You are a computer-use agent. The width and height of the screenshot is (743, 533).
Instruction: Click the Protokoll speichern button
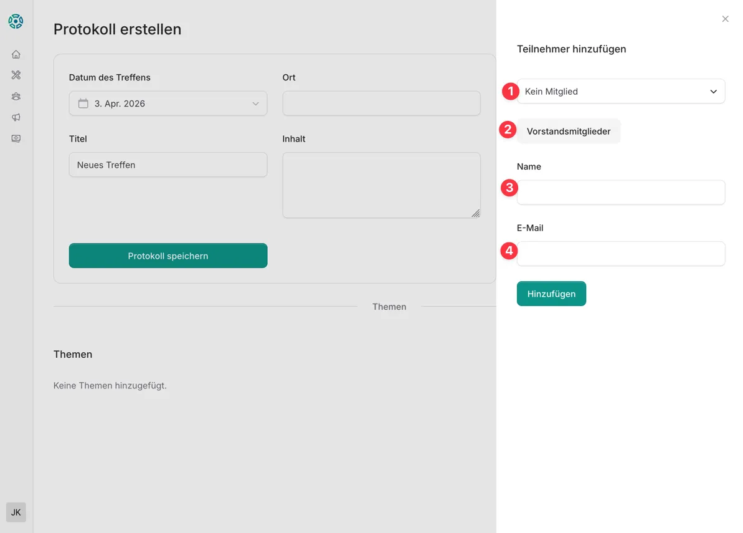coord(168,256)
